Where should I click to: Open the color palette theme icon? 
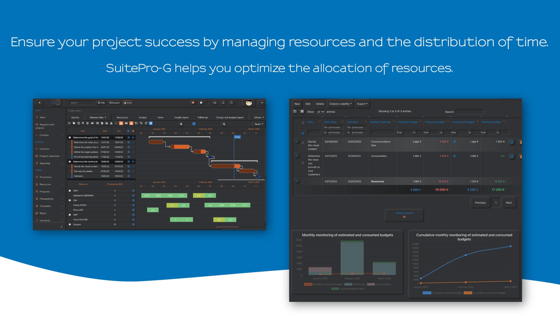pos(201,103)
